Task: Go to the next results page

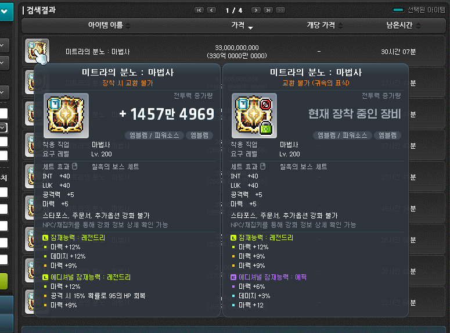Action: 255,10
